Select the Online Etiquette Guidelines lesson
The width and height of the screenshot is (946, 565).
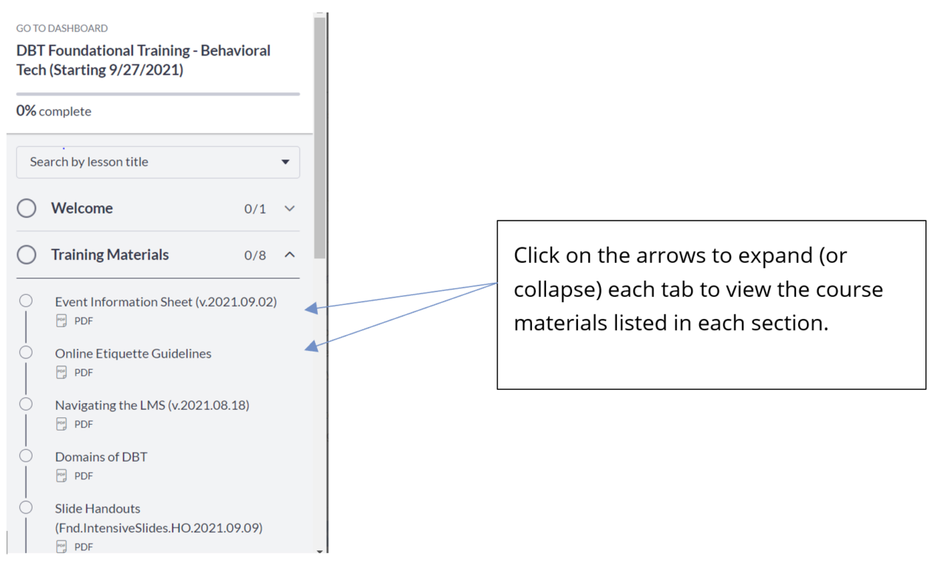[x=133, y=354]
